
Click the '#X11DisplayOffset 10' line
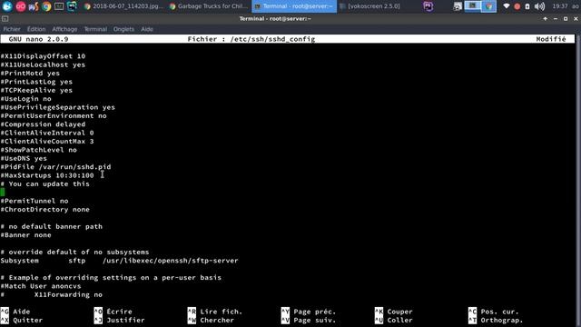(43, 56)
